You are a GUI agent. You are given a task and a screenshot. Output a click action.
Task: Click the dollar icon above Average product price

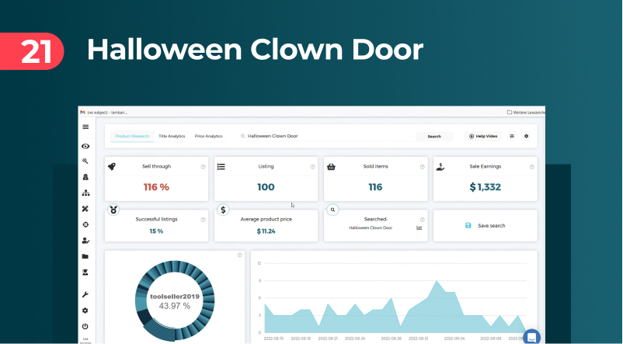click(223, 210)
